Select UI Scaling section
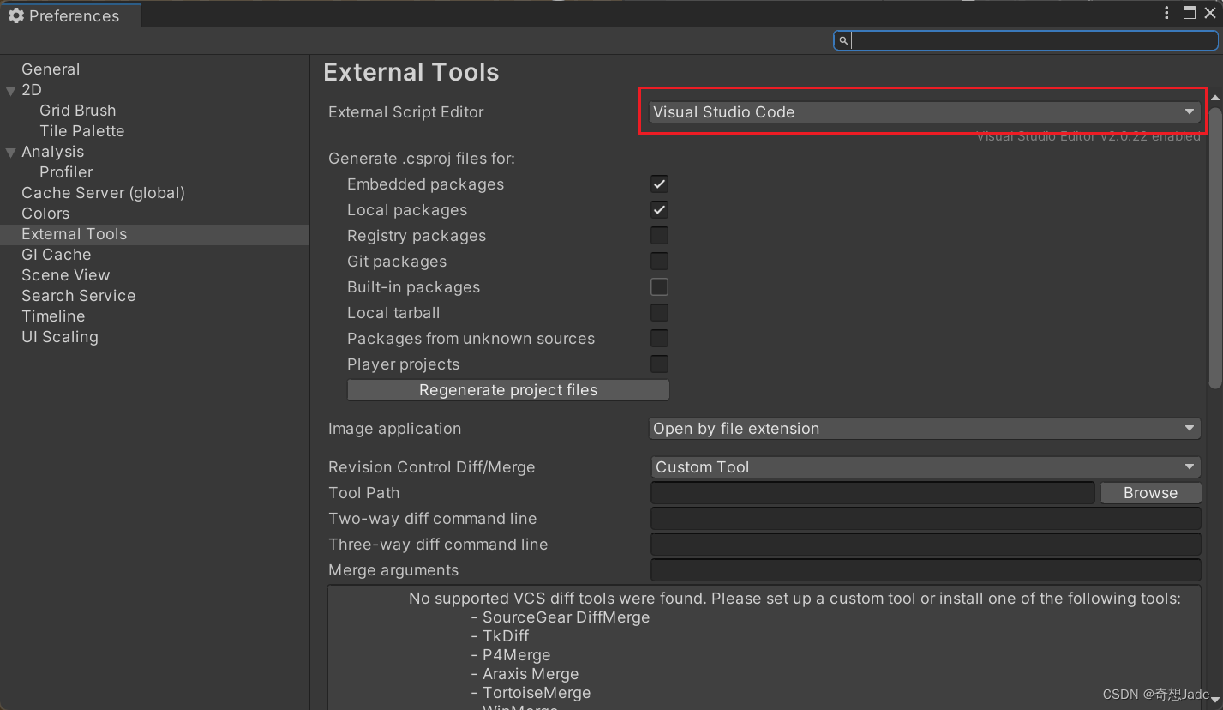The image size is (1223, 710). (x=59, y=337)
